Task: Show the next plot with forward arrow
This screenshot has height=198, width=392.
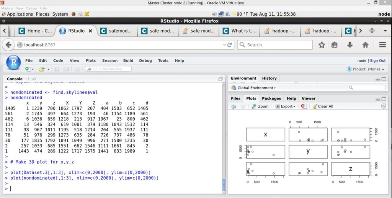Action: [x=243, y=106]
